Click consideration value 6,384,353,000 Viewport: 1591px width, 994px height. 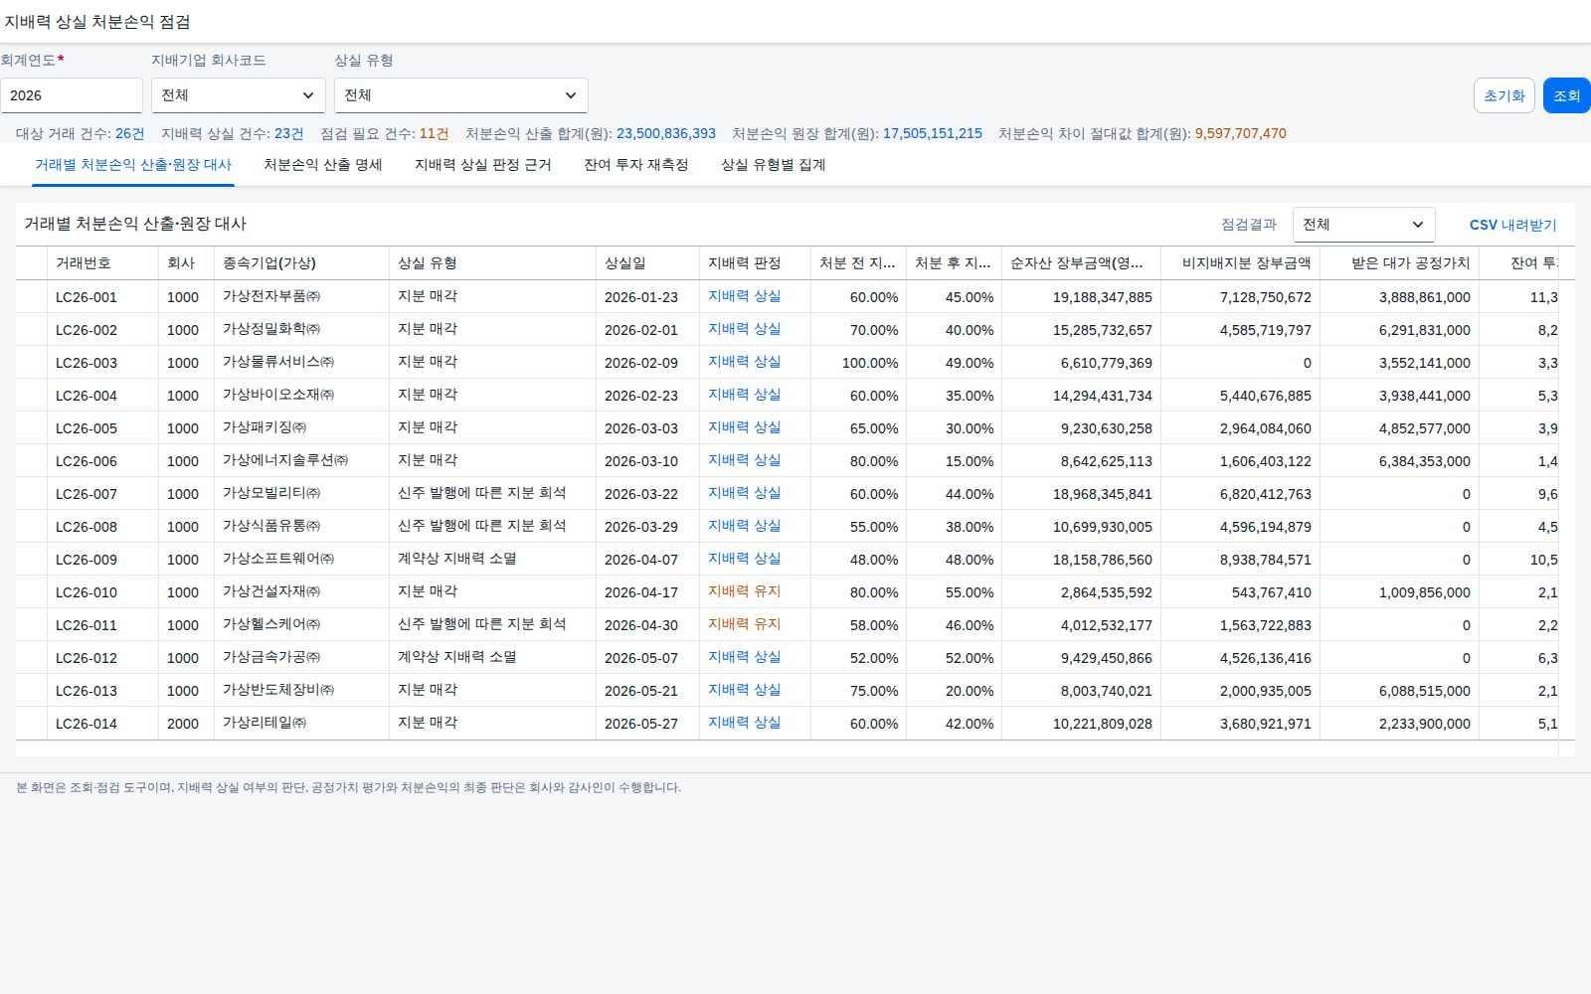1425,461
